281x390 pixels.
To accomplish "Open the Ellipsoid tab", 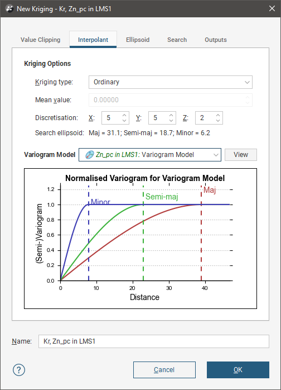I will click(x=138, y=40).
